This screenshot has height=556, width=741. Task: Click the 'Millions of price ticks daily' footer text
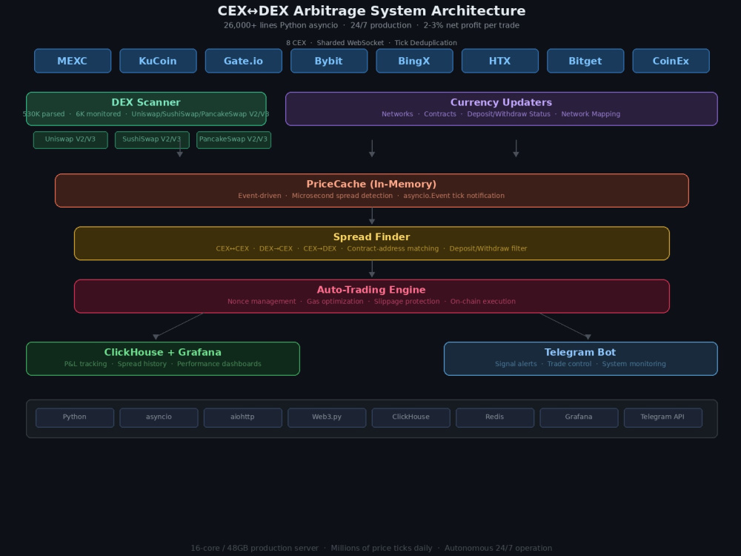(x=382, y=549)
